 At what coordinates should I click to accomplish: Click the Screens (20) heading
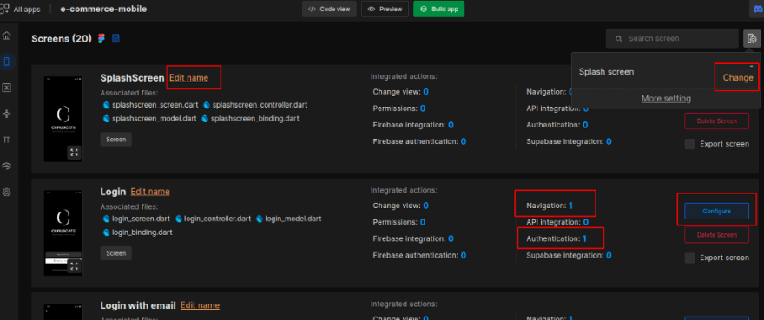click(62, 38)
